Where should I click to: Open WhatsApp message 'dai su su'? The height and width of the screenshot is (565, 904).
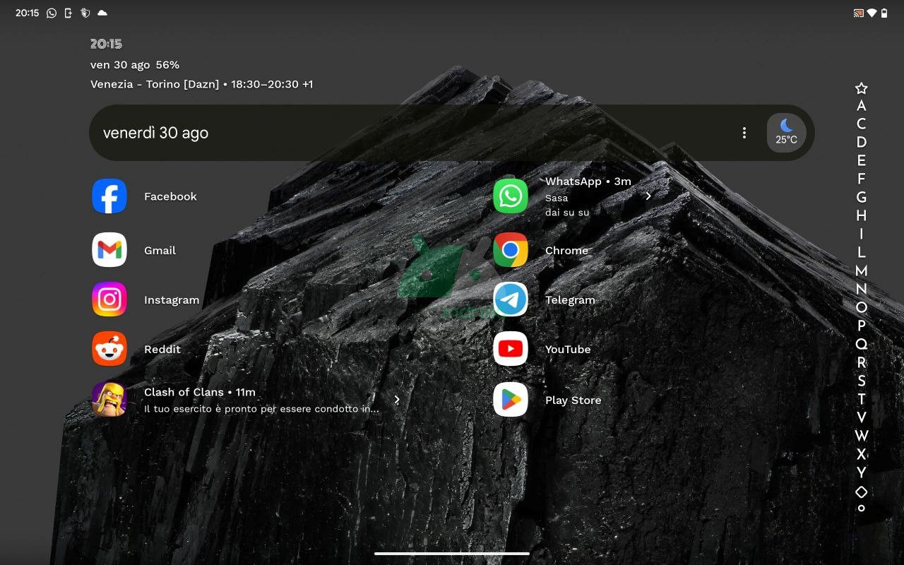(x=567, y=212)
